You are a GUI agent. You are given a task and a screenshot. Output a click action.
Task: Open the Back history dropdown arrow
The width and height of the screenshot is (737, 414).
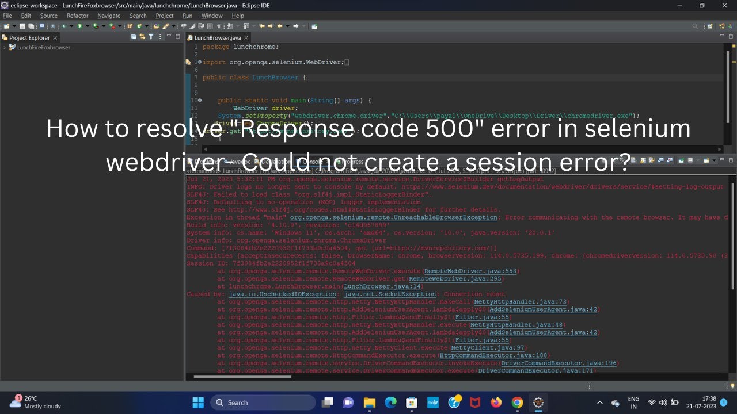(287, 26)
